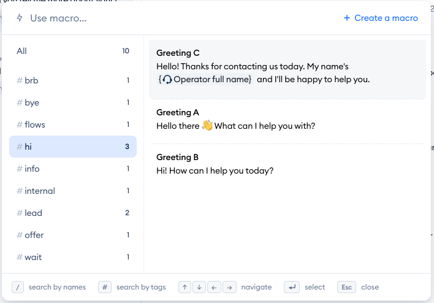Viewport: 434px width, 303px height.
Task: Select the brb tag
Action: (x=72, y=80)
